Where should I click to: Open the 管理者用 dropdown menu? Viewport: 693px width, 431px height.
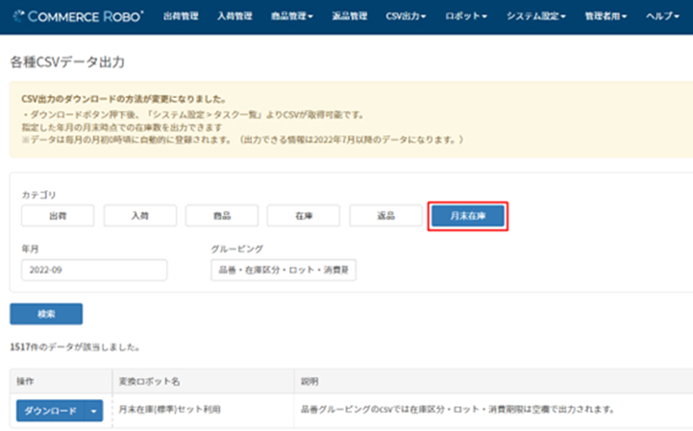pyautogui.click(x=605, y=16)
